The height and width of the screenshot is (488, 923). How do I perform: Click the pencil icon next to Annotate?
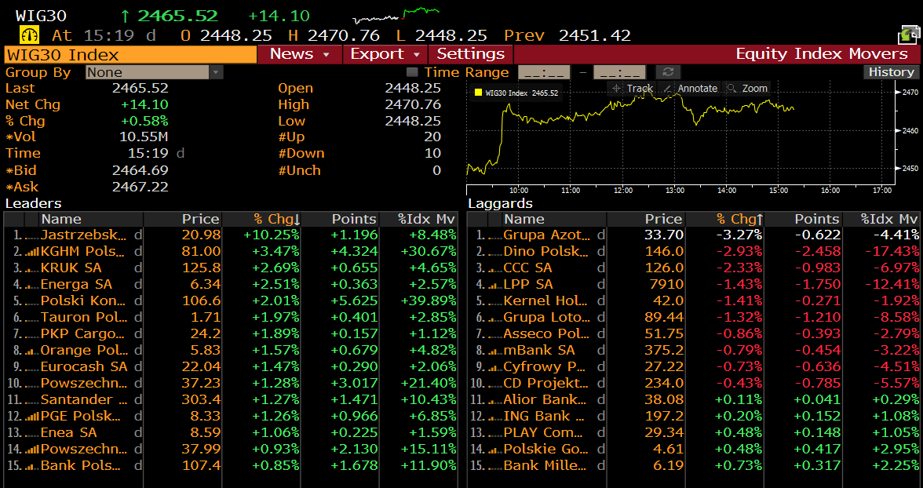pos(667,89)
